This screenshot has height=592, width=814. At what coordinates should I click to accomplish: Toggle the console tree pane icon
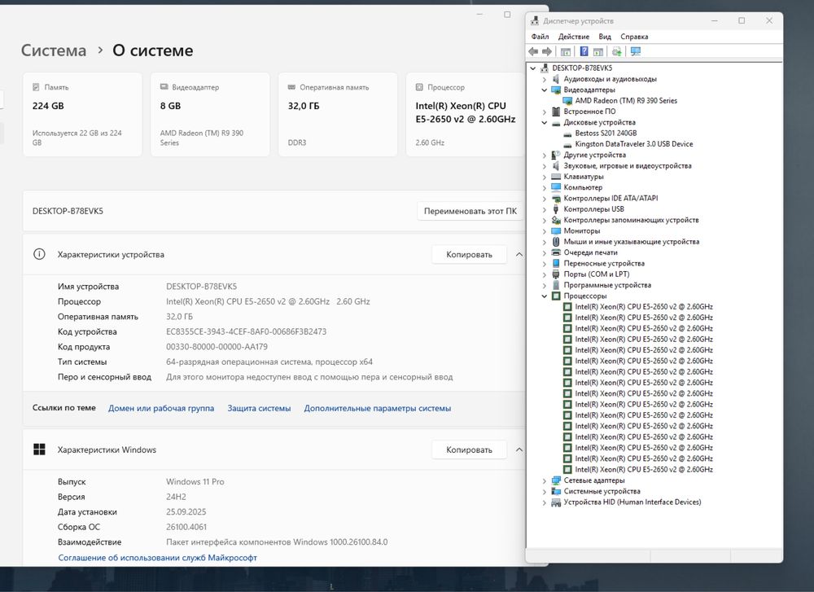[566, 51]
